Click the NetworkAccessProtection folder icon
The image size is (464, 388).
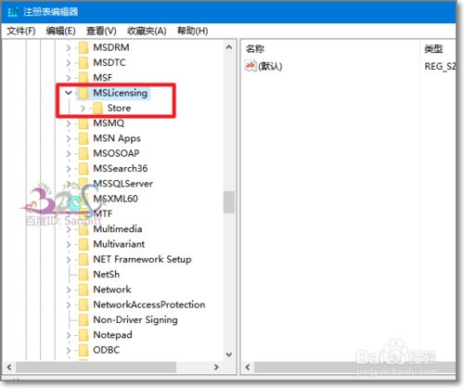point(84,304)
